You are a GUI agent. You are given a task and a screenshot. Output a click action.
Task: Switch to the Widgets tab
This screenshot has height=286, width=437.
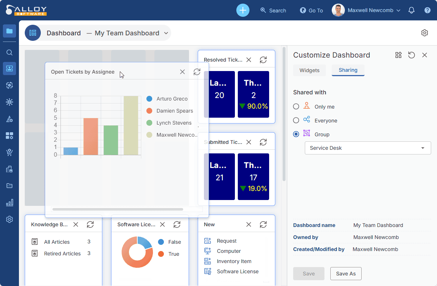(310, 70)
